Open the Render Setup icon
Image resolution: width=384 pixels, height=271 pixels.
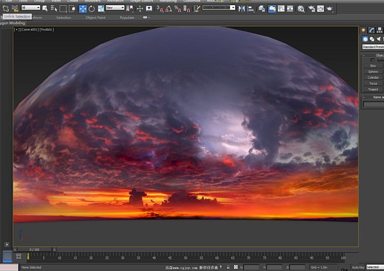[x=312, y=9]
